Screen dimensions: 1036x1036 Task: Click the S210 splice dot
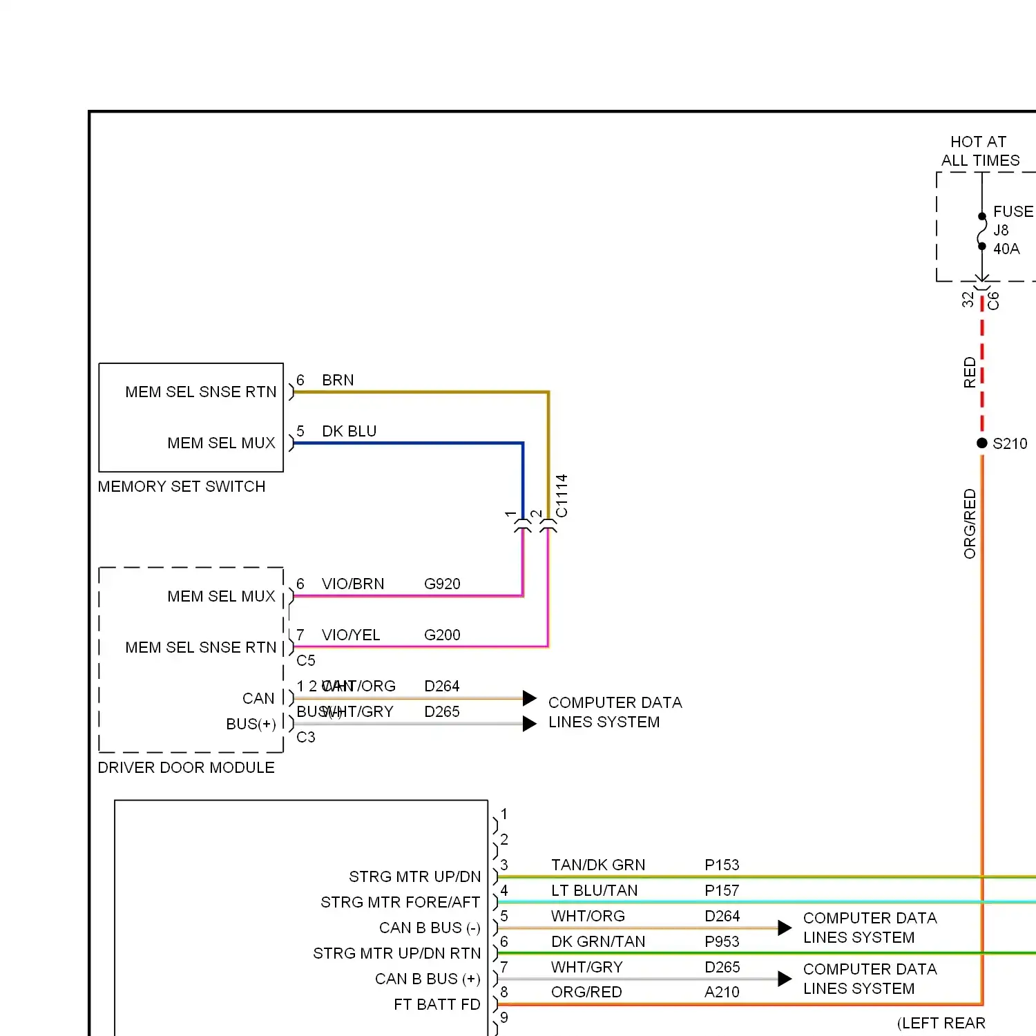(982, 443)
